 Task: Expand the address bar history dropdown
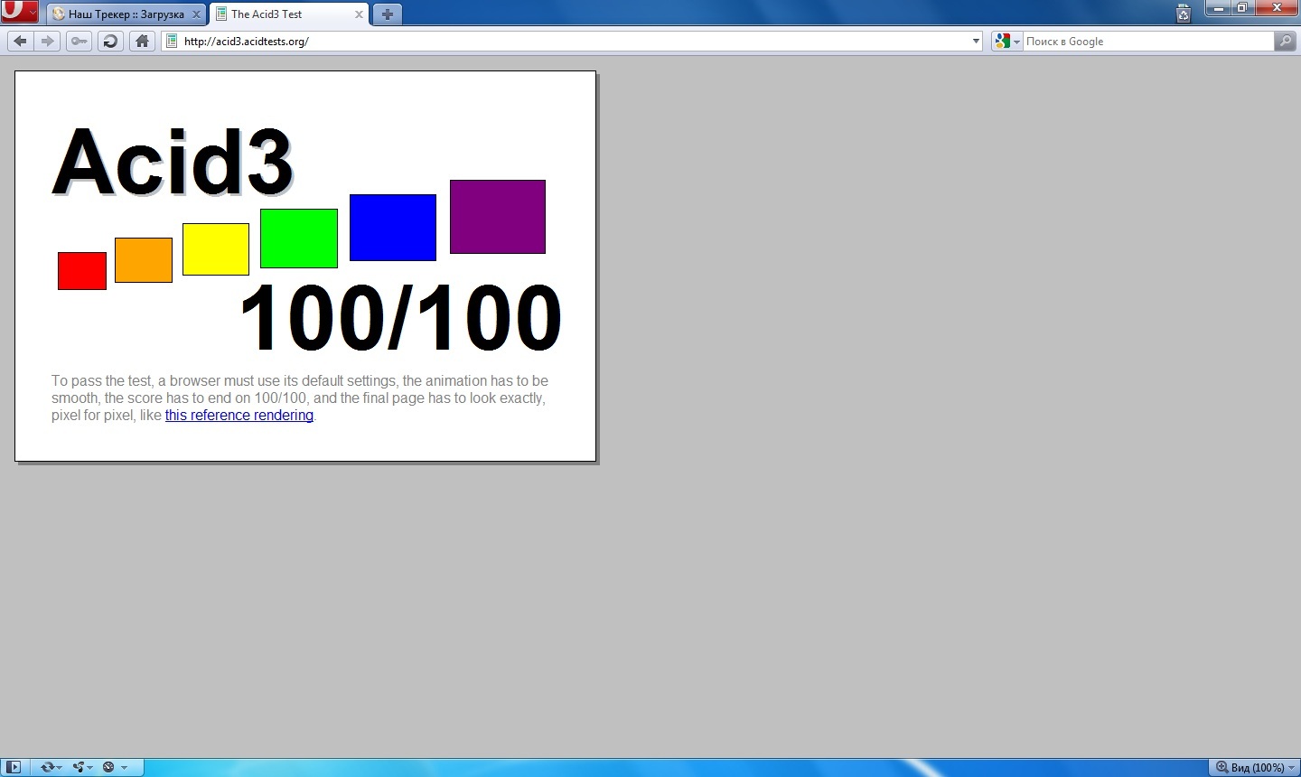point(976,41)
